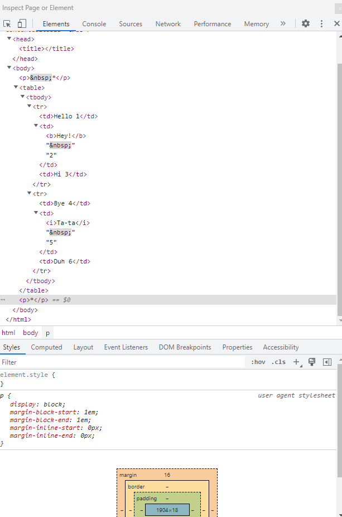Open the Sources tab

[131, 24]
